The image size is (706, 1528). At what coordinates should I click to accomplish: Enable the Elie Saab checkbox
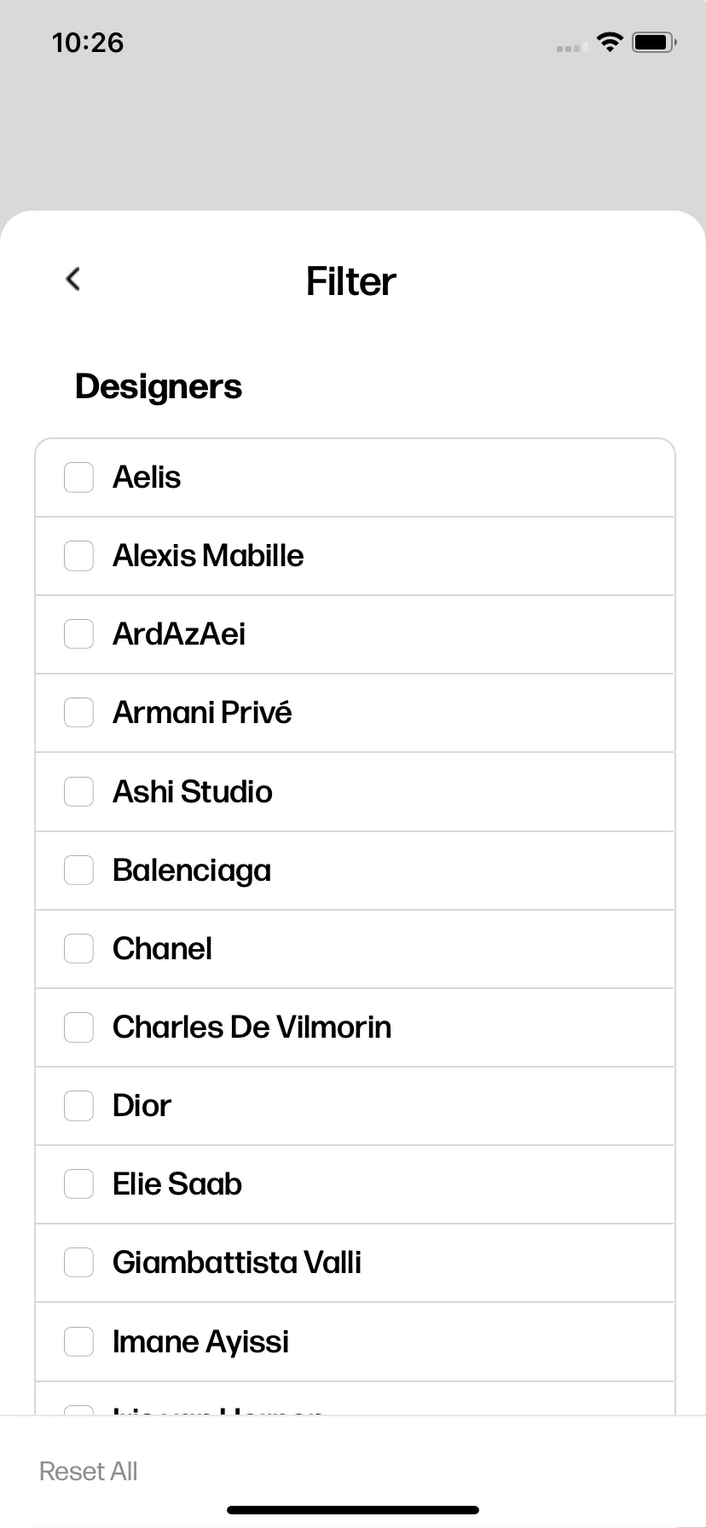79,1184
